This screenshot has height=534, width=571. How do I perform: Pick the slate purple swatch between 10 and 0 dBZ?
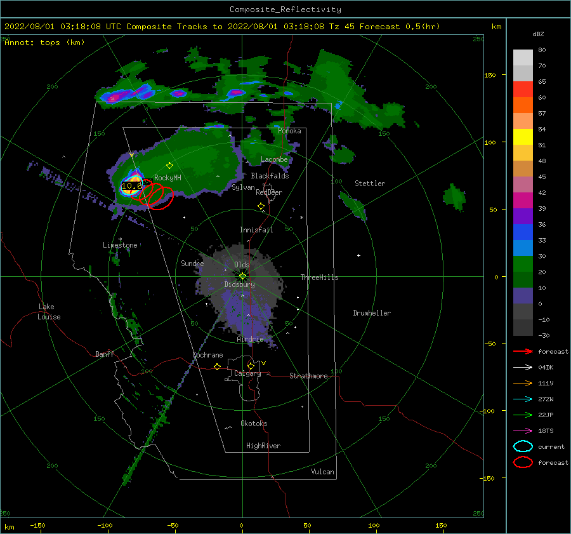(x=523, y=295)
